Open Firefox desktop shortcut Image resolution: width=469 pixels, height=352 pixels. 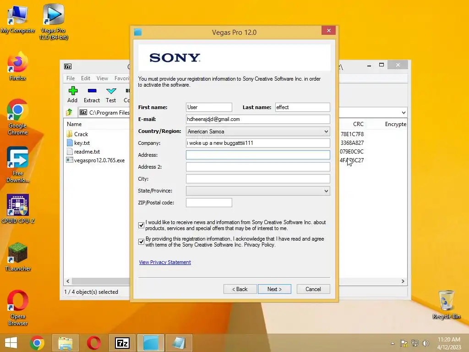pos(18,66)
